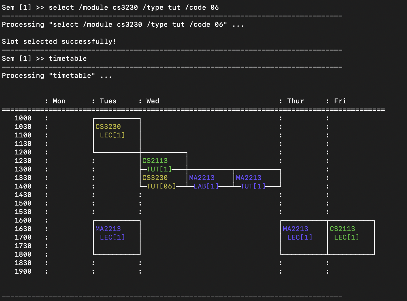Image resolution: width=407 pixels, height=301 pixels.
Task: Click the Fri column header
Action: click(x=340, y=101)
